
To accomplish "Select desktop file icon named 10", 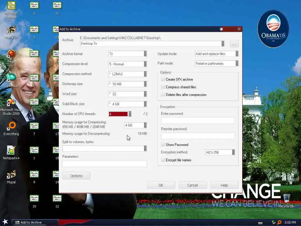I will point(34,201).
